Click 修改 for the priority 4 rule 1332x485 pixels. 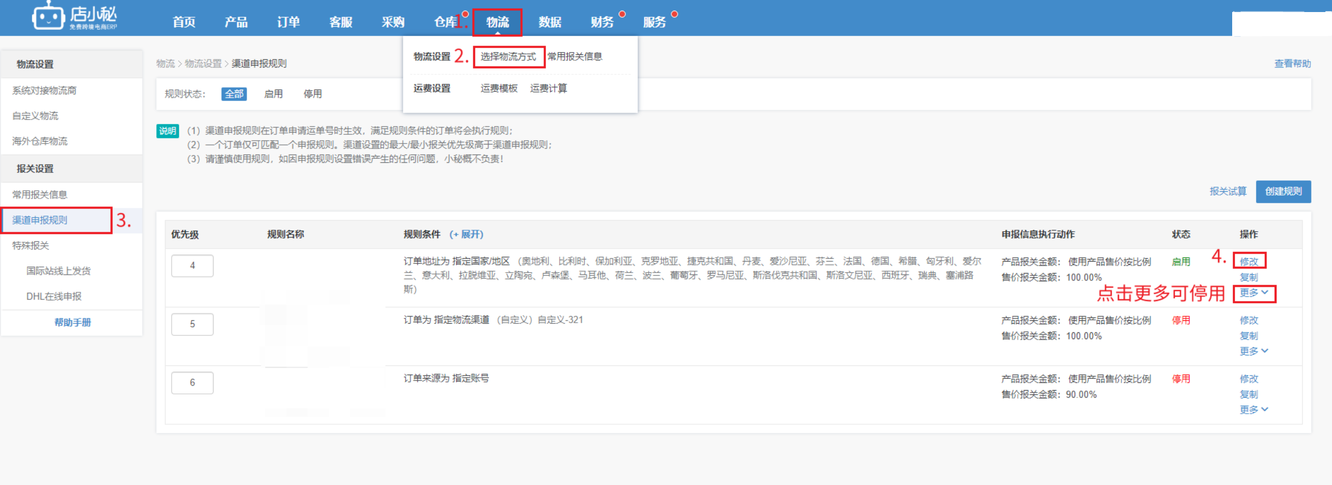coord(1249,262)
